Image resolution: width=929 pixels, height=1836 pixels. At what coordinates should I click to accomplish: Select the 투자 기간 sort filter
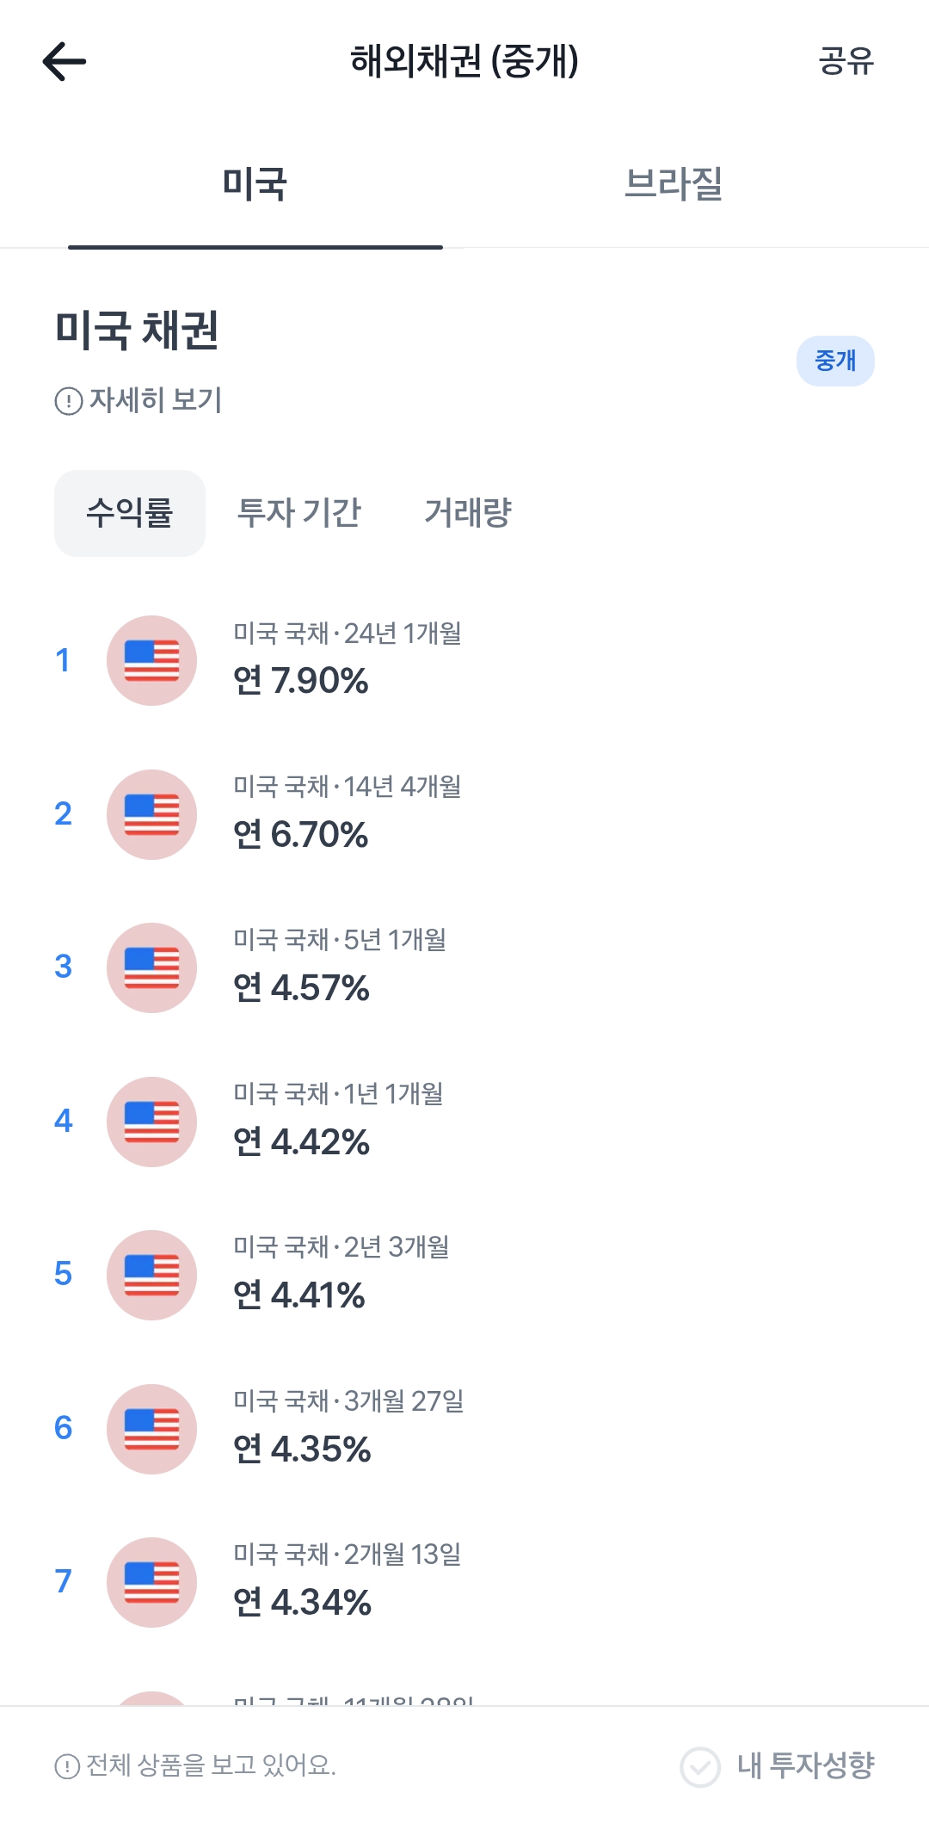298,513
